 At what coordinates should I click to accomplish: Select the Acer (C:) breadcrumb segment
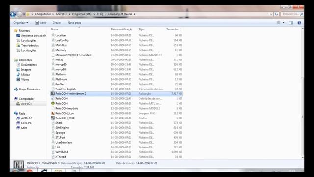(61, 14)
